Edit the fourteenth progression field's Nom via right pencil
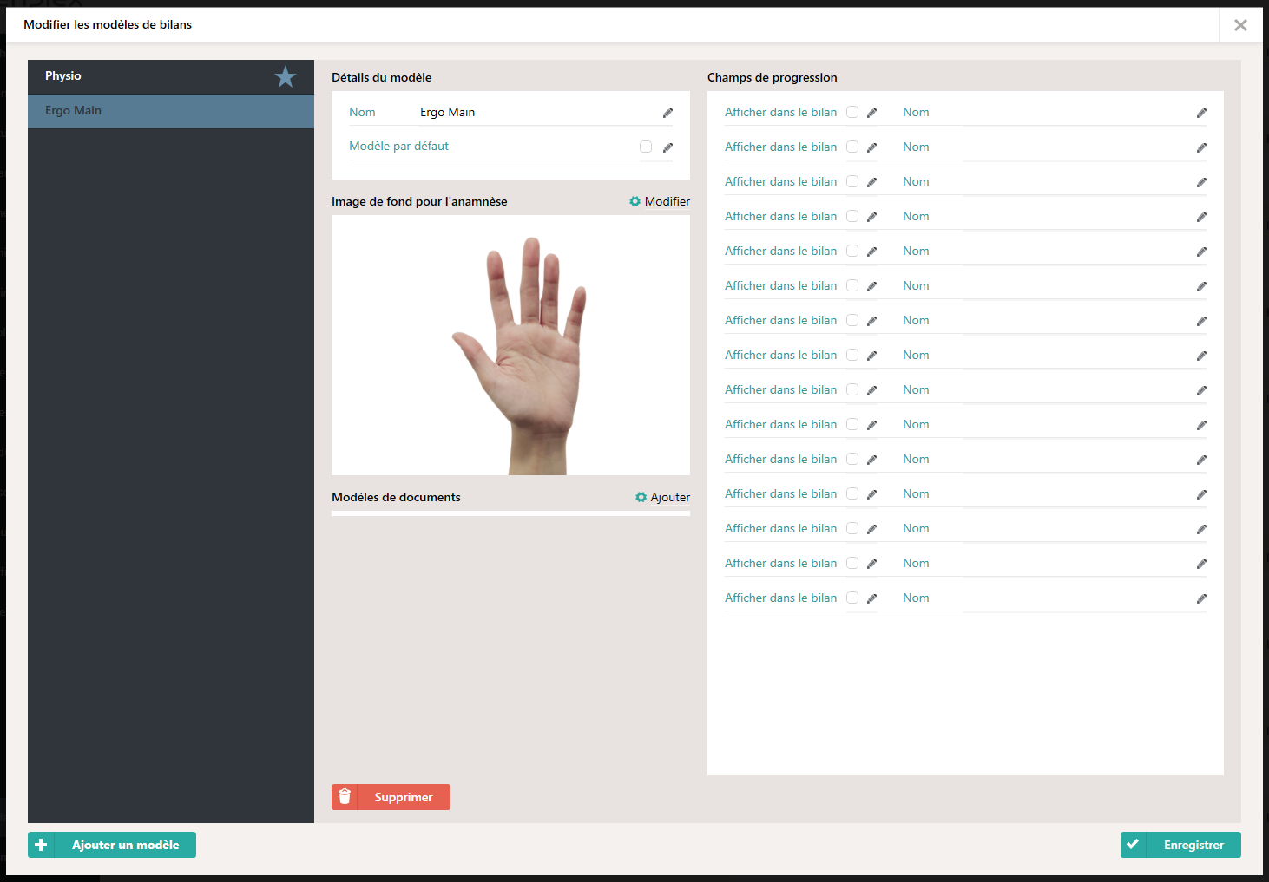Screen dimensions: 1269x882 point(1201,564)
